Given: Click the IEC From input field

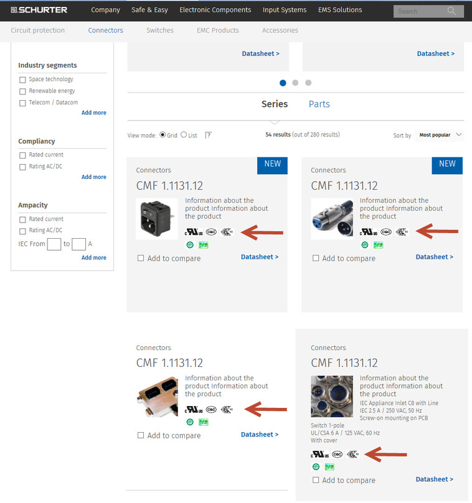Looking at the screenshot, I should click(54, 244).
